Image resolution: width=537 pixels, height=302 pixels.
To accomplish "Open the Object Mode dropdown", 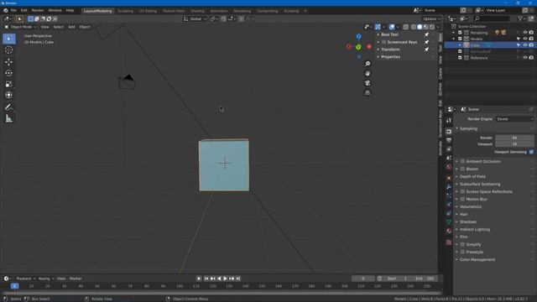I will (x=20, y=27).
